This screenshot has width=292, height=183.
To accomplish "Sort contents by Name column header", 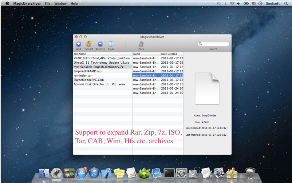I will pos(146,54).
